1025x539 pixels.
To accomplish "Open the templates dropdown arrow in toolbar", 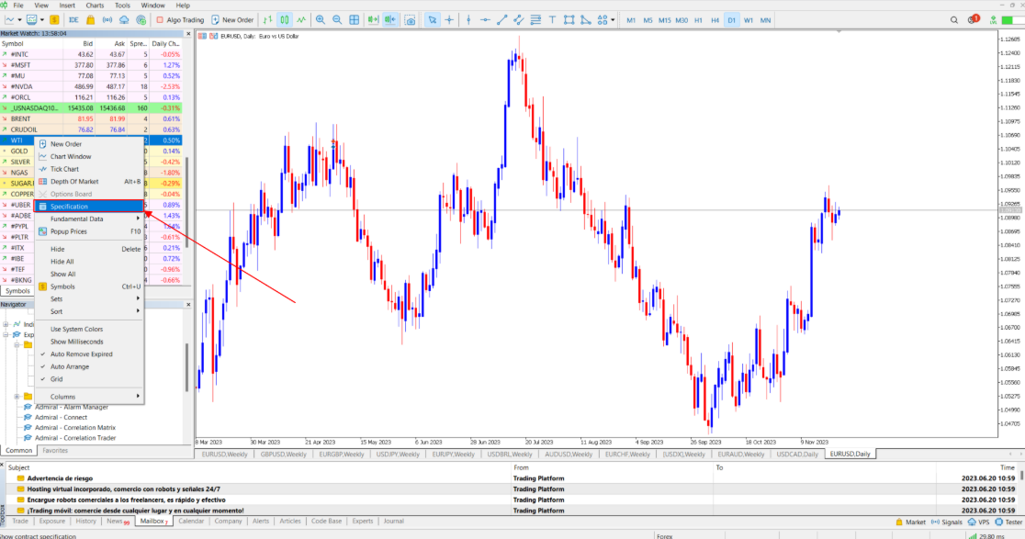I will coord(42,20).
